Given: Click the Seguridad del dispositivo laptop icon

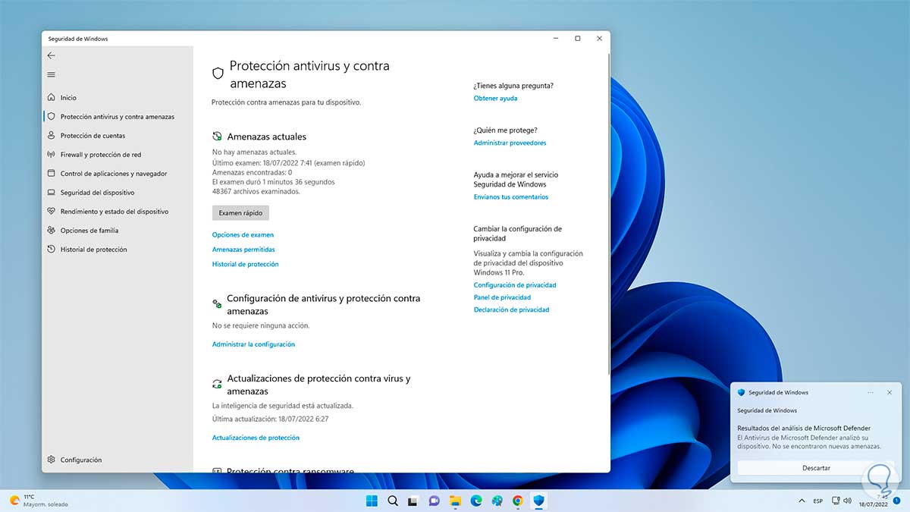Looking at the screenshot, I should coord(51,193).
